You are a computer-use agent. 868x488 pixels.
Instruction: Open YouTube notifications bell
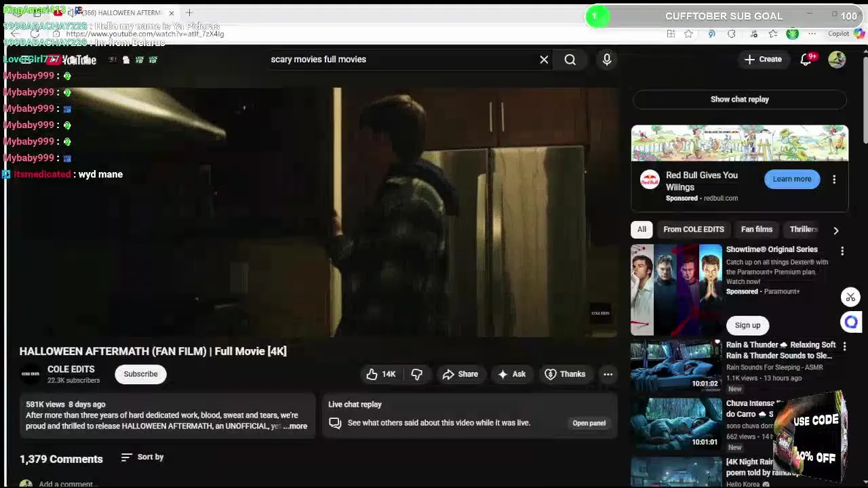tap(806, 60)
